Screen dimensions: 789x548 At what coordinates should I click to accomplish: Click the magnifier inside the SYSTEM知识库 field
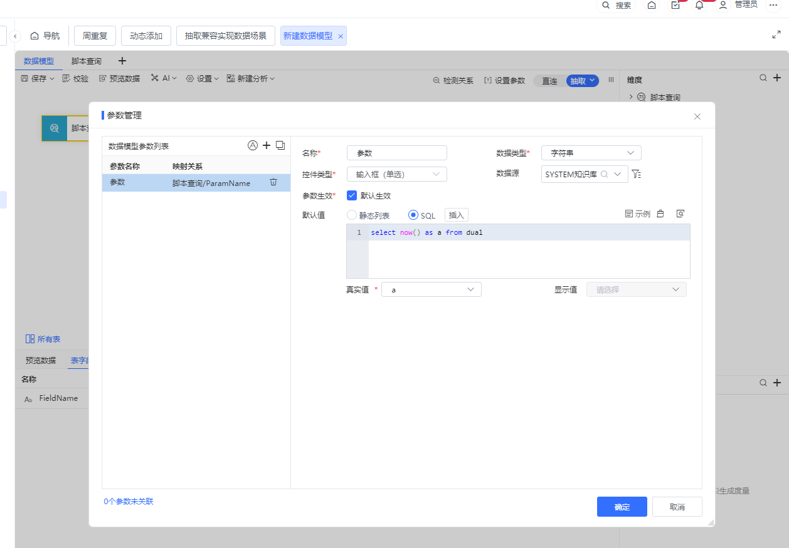click(x=605, y=174)
